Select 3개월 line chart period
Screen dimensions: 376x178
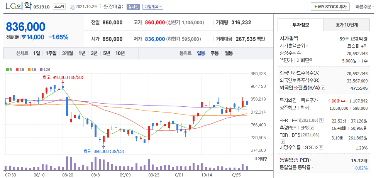(x=67, y=53)
